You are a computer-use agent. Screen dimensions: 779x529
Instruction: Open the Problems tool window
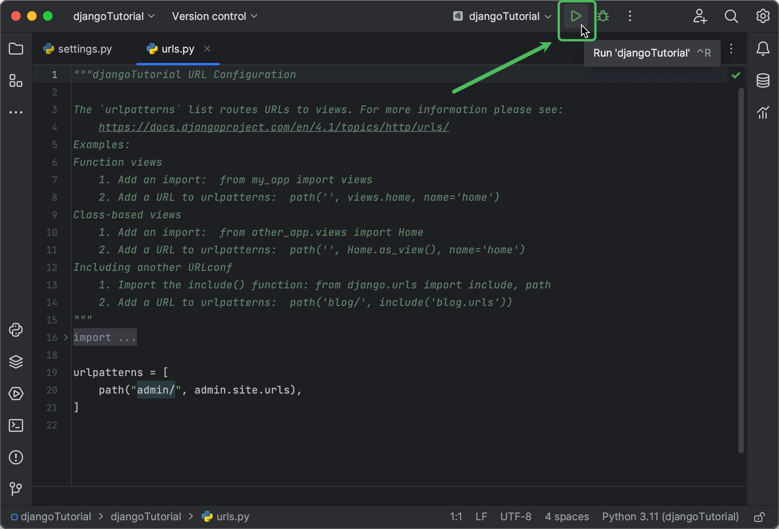(16, 457)
